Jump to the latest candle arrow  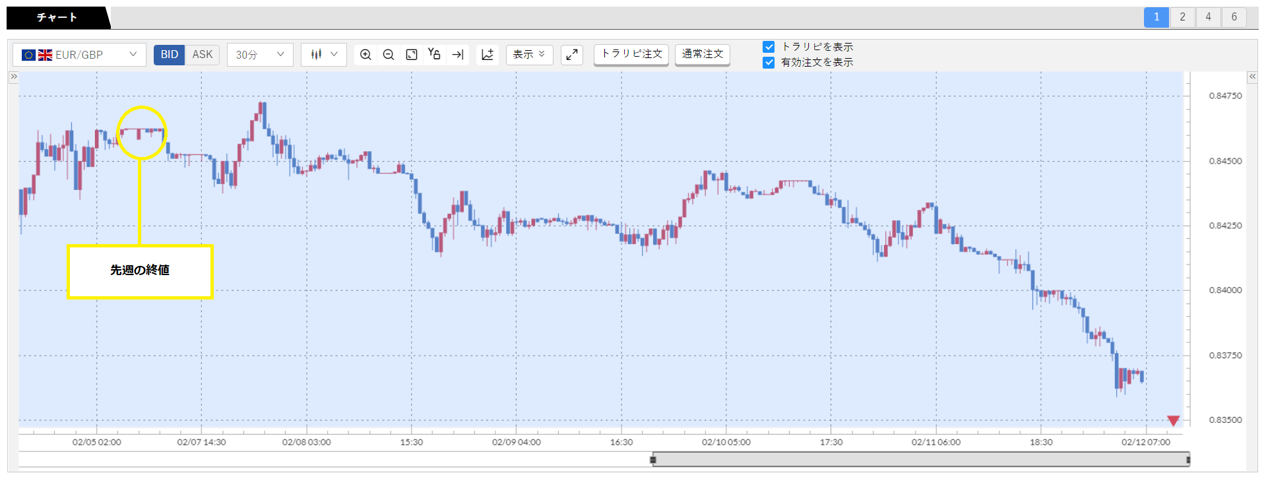(458, 55)
